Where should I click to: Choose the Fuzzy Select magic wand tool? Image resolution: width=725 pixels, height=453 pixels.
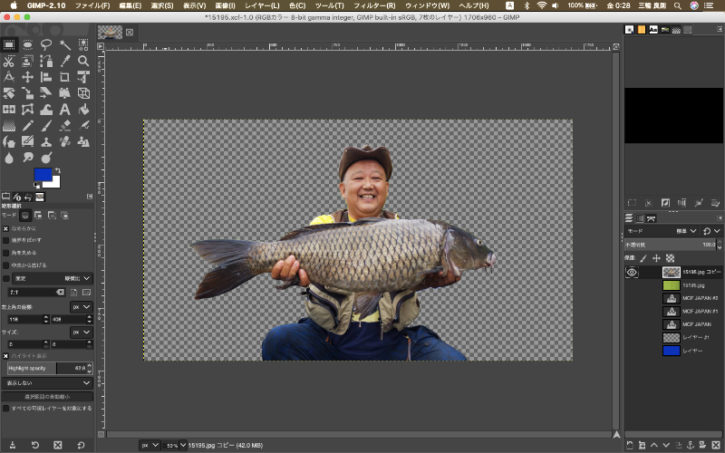(65, 44)
